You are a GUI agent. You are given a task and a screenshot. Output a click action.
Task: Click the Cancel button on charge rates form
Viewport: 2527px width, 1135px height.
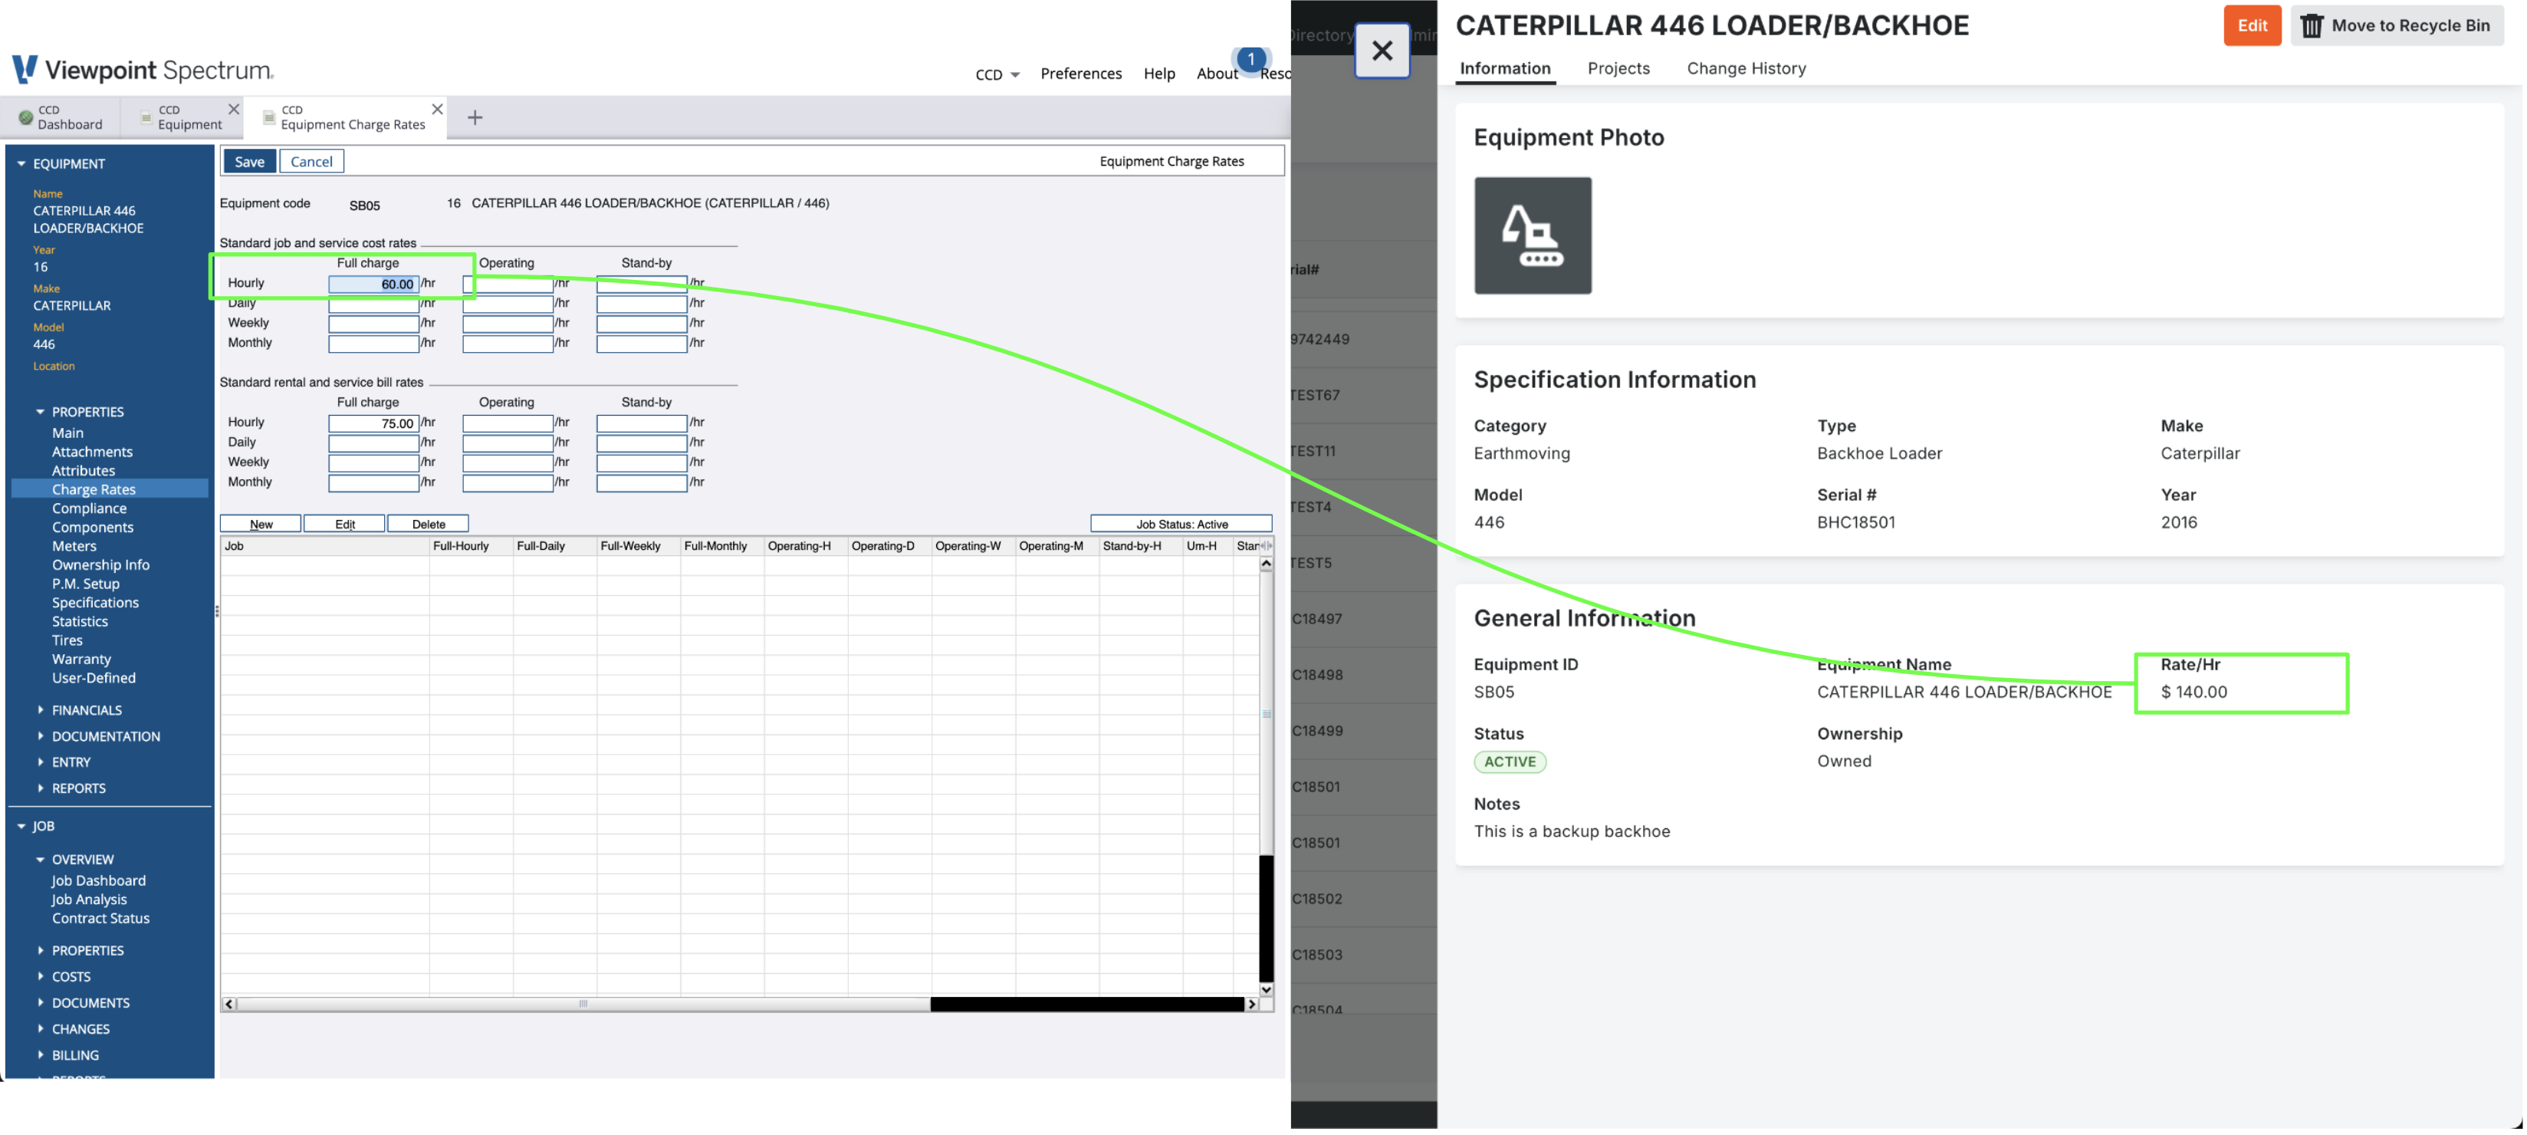pyautogui.click(x=310, y=160)
